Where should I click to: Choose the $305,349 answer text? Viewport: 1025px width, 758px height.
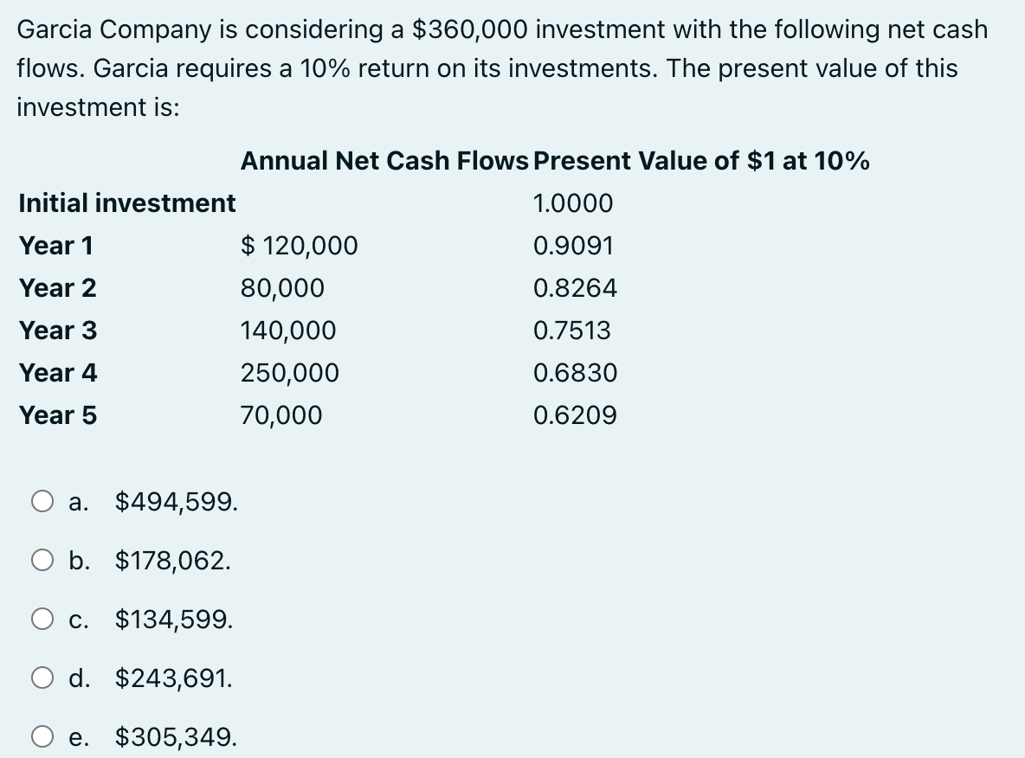(177, 737)
